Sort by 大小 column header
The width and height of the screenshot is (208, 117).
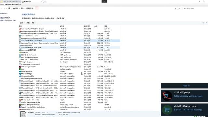click(96, 26)
